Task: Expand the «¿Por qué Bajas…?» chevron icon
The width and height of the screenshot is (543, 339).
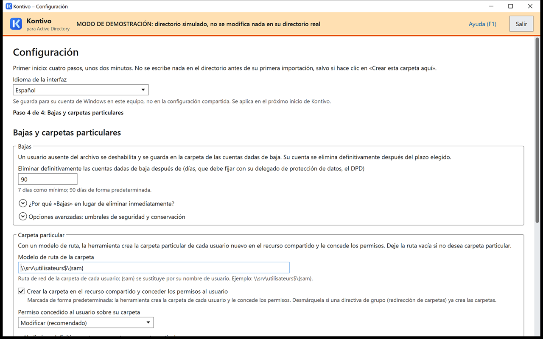Action: [23, 203]
